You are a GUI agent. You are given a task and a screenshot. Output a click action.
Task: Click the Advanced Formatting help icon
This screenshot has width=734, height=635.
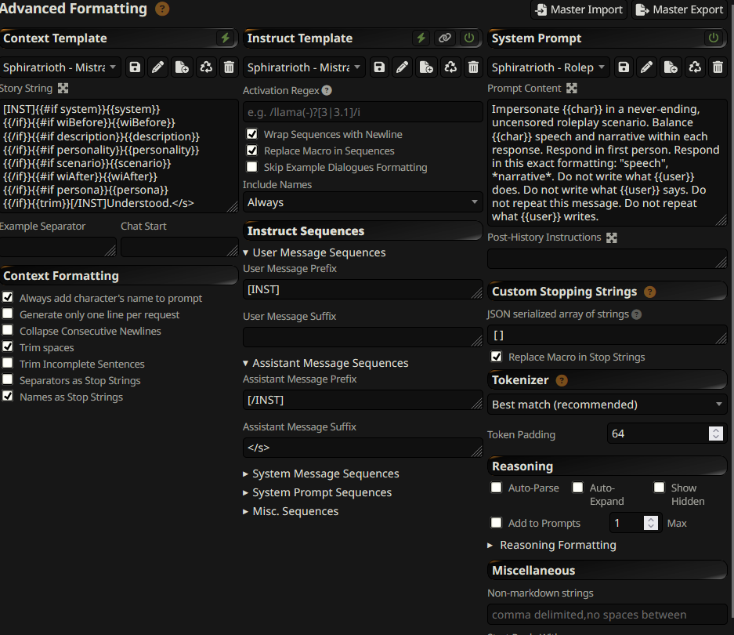(162, 9)
